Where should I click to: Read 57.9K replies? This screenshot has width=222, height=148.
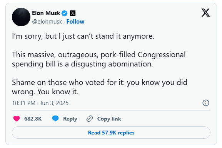[111, 133]
